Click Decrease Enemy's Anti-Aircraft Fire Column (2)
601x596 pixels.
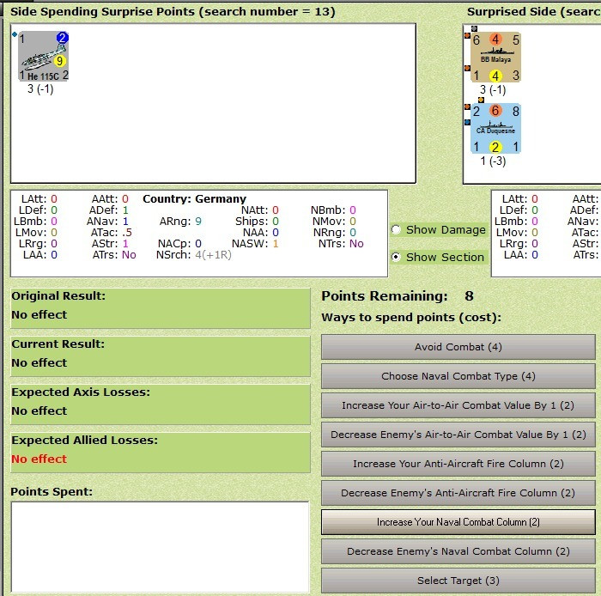[x=458, y=493]
